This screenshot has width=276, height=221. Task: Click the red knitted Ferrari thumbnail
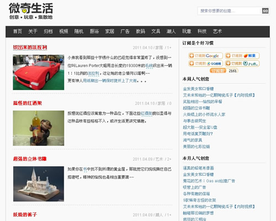tap(39, 72)
